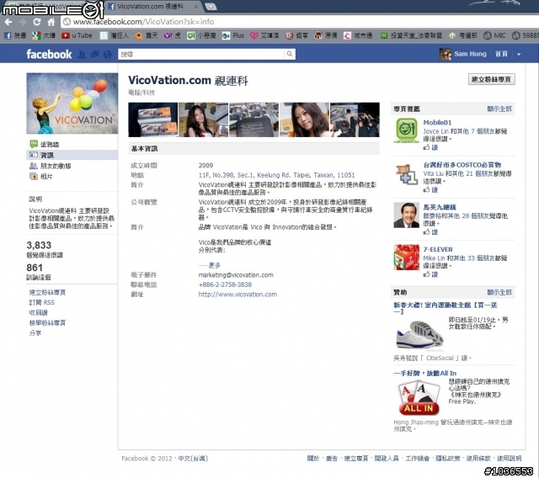Image resolution: width=539 pixels, height=478 pixels.
Task: Open the 台灣好市多COSTCO必買物 page link
Action: pyautogui.click(x=462, y=165)
